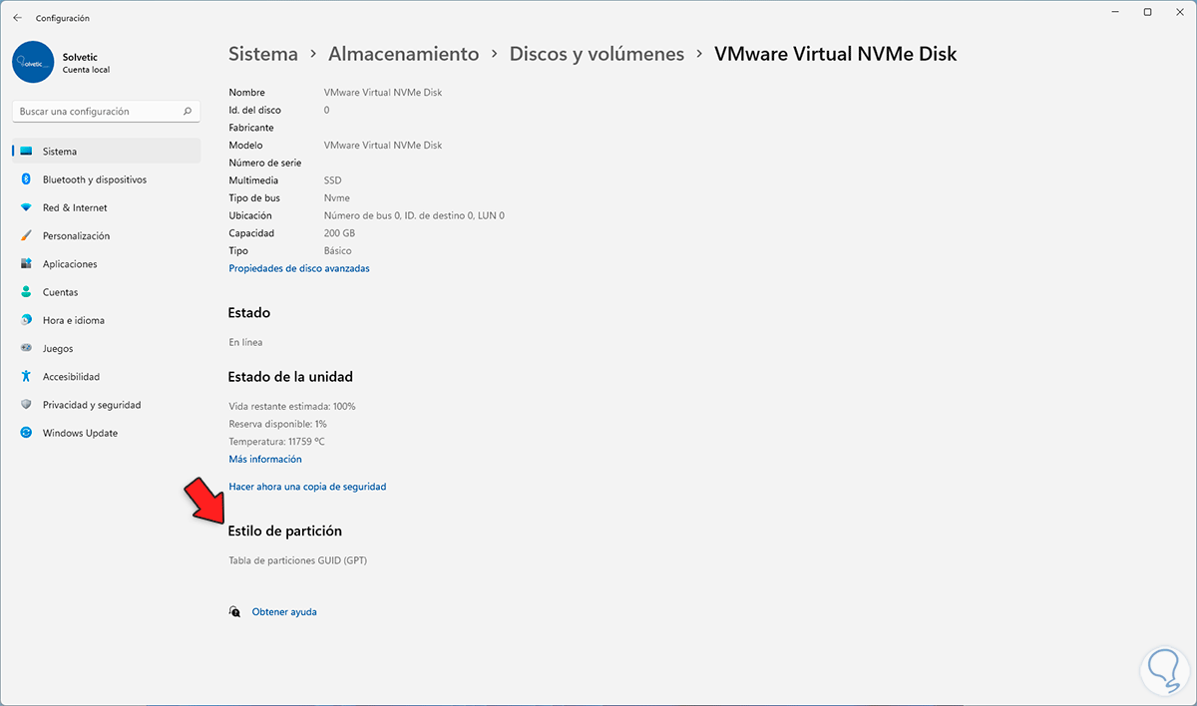Select the Reserva disponible: 1% text
This screenshot has height=706, width=1197.
(x=277, y=424)
